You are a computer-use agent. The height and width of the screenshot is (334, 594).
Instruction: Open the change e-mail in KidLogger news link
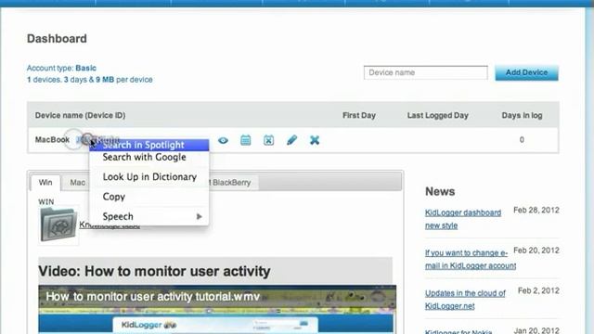click(x=471, y=260)
